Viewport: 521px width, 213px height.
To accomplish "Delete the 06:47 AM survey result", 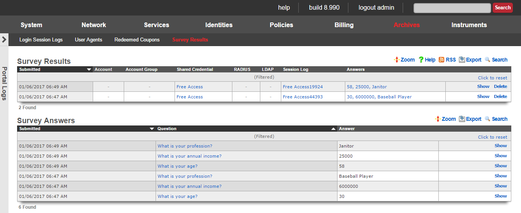I will (x=500, y=96).
